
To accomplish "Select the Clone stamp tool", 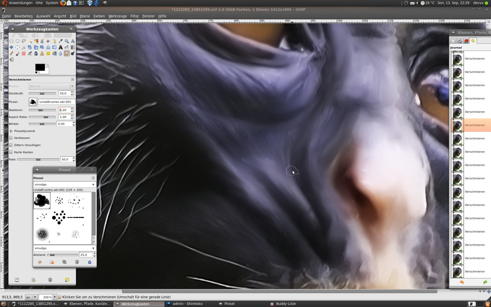I will (x=42, y=53).
